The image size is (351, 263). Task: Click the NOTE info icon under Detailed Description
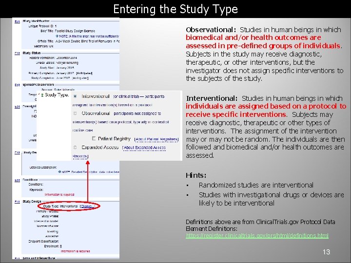pos(59,172)
